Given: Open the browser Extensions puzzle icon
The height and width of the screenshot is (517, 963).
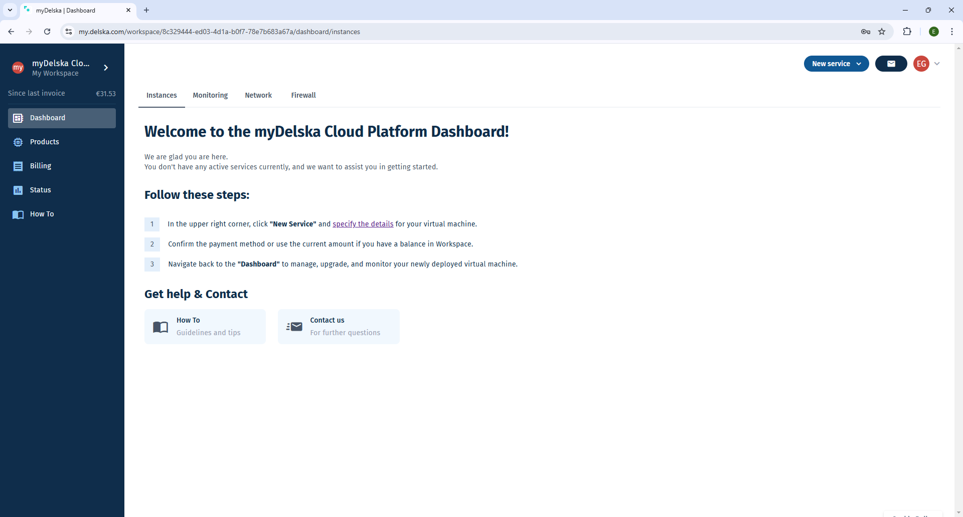Looking at the screenshot, I should tap(907, 32).
